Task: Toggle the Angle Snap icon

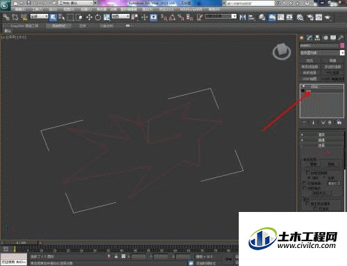Action: pyautogui.click(x=172, y=17)
